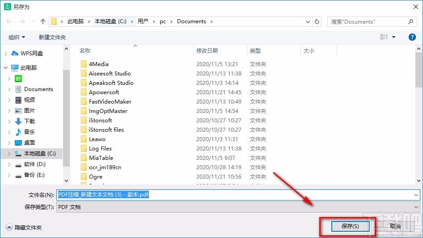Collapse the 此电脑 tree node
The image size is (423, 238).
coord(6,68)
